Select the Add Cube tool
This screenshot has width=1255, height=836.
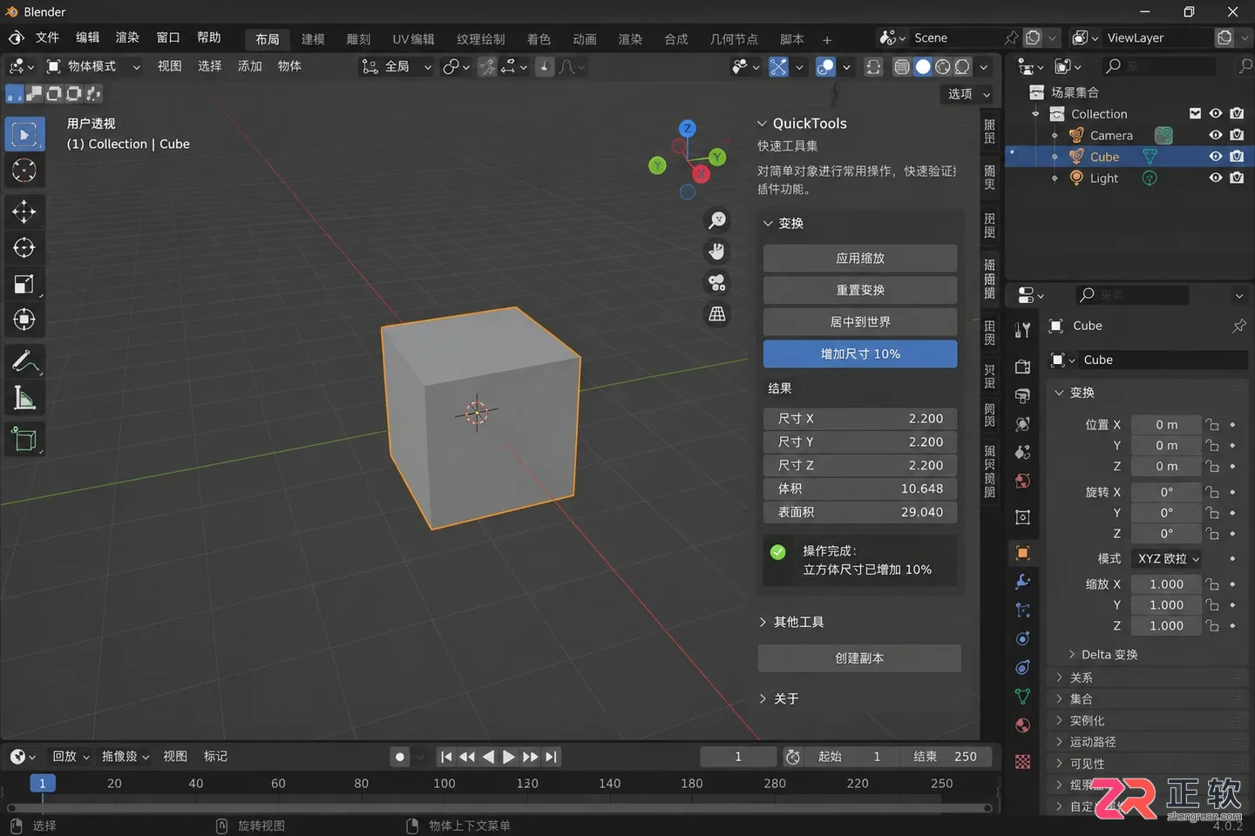24,440
